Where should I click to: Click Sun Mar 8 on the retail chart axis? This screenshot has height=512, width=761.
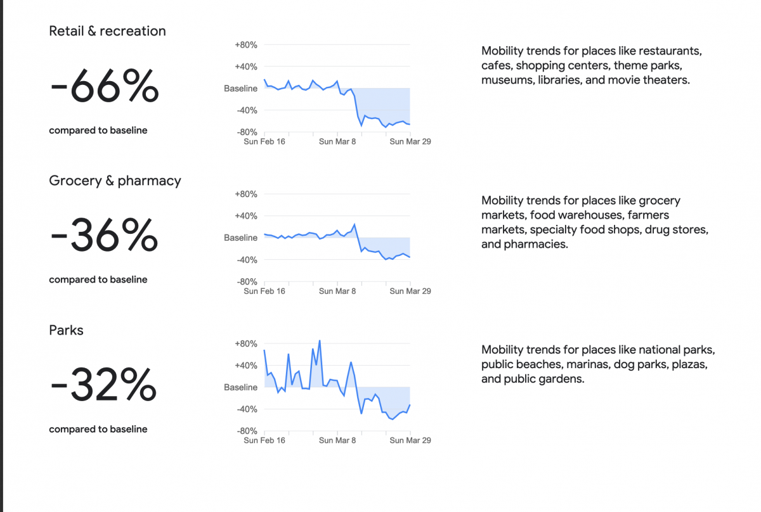(x=337, y=141)
